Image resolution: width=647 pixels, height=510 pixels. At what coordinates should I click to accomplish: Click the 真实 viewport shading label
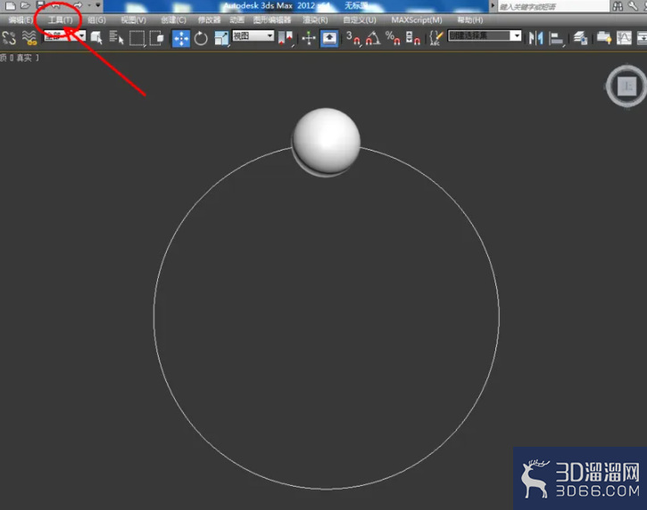tap(24, 58)
